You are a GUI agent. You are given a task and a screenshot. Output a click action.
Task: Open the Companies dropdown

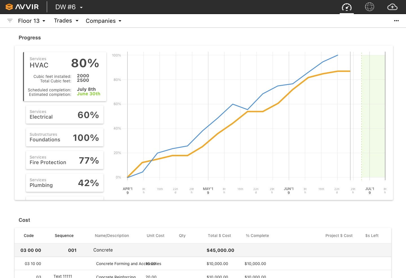click(x=103, y=21)
